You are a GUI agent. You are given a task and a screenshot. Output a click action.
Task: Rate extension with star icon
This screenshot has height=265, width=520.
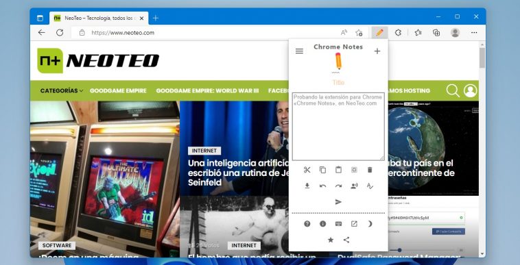tap(331, 240)
